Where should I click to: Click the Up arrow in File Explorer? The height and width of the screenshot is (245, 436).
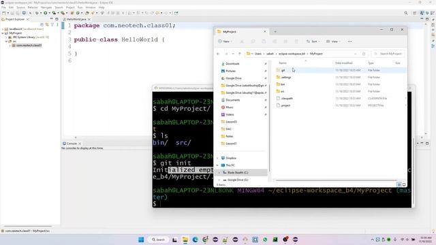240,54
